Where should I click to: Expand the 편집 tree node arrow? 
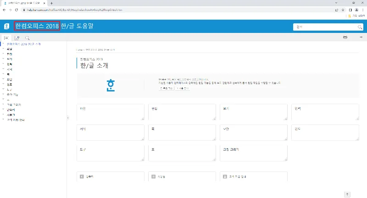(x=3, y=54)
